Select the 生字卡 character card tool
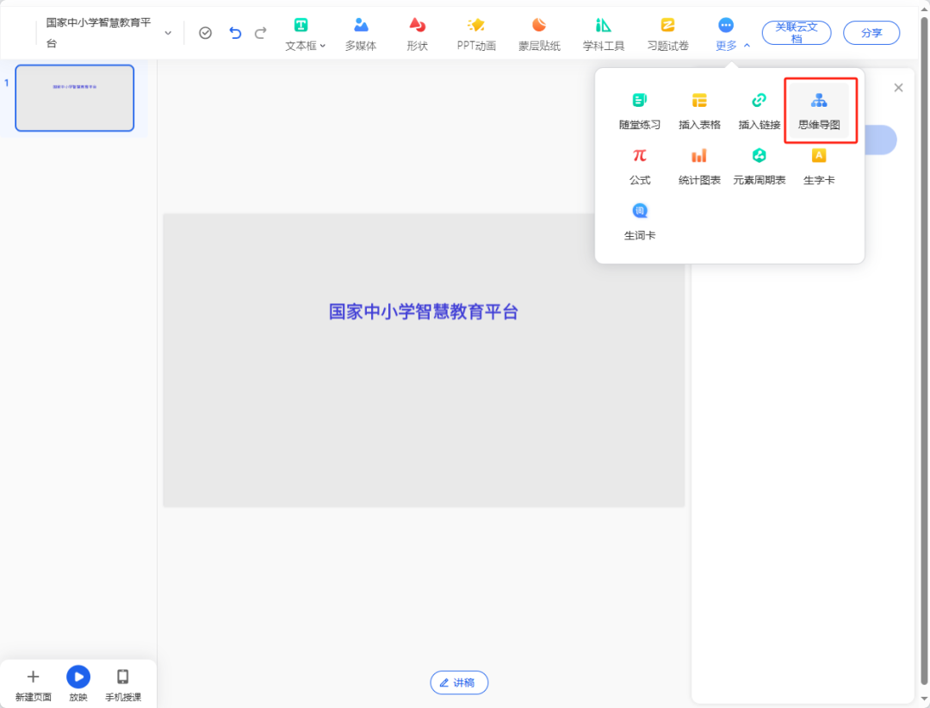Screen dimensions: 930x708 tap(819, 166)
